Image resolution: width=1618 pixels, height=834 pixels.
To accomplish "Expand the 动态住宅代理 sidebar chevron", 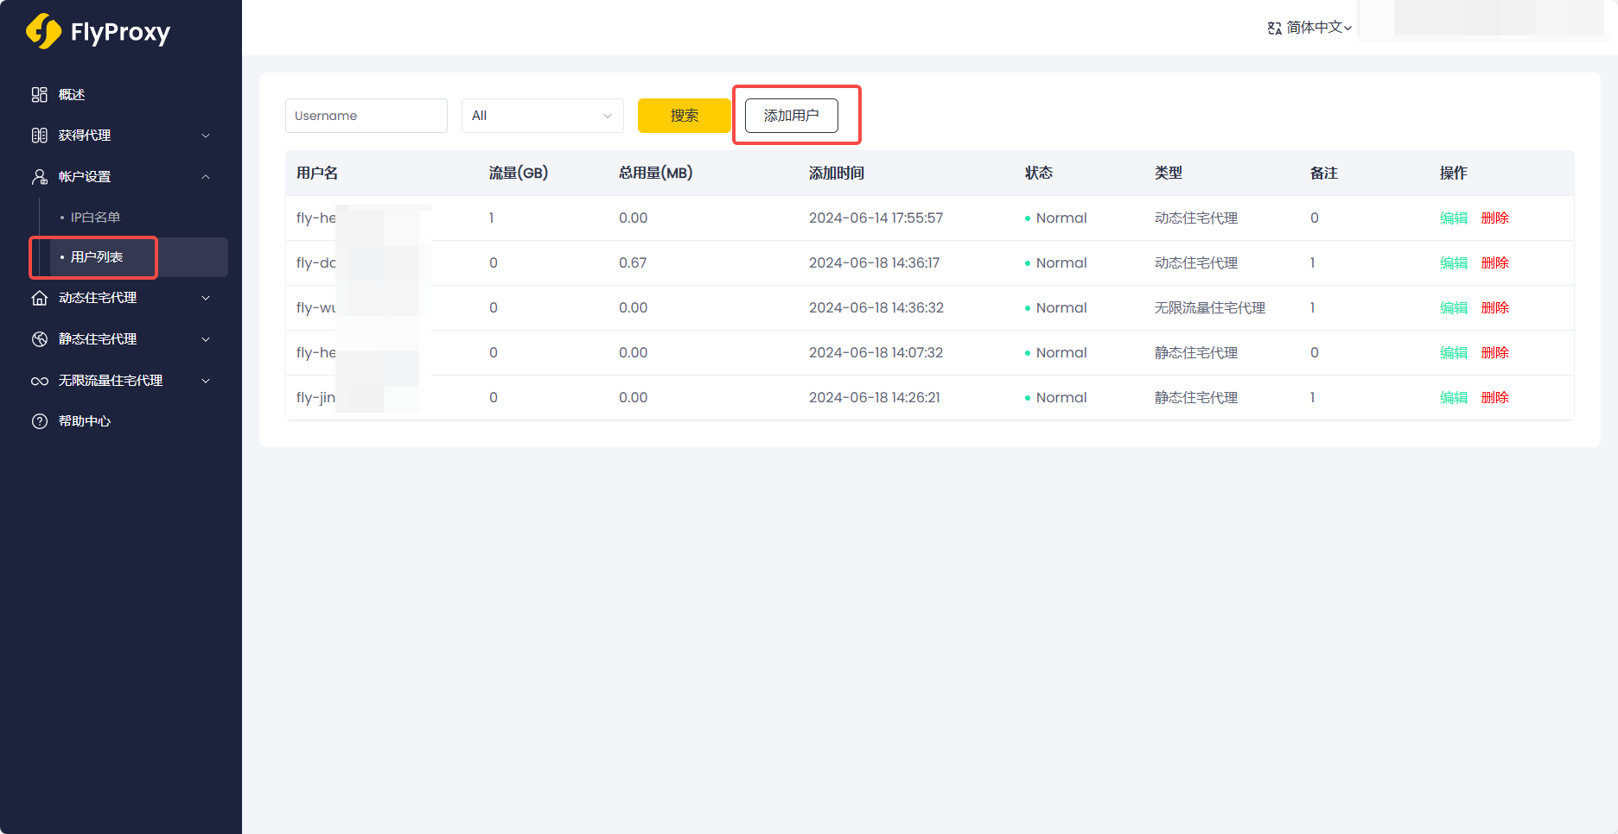I will click(206, 298).
